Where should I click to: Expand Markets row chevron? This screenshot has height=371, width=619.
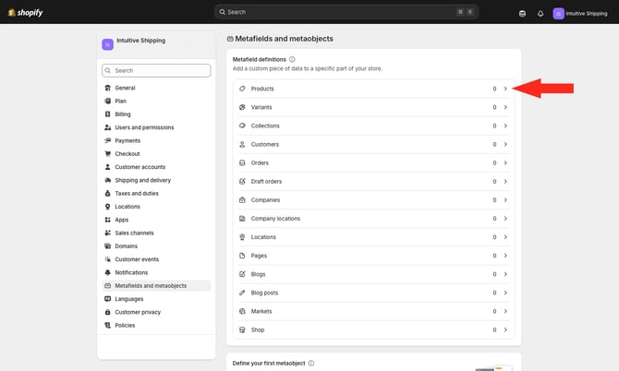coord(505,311)
